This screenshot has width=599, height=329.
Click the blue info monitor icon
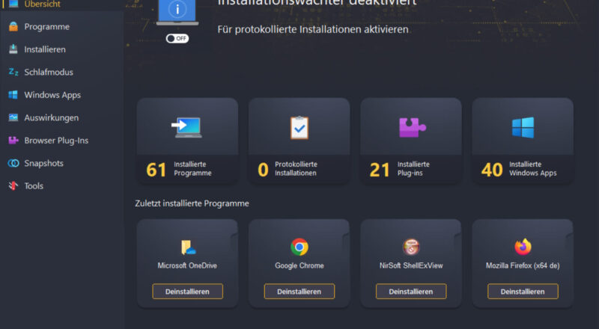pyautogui.click(x=177, y=12)
